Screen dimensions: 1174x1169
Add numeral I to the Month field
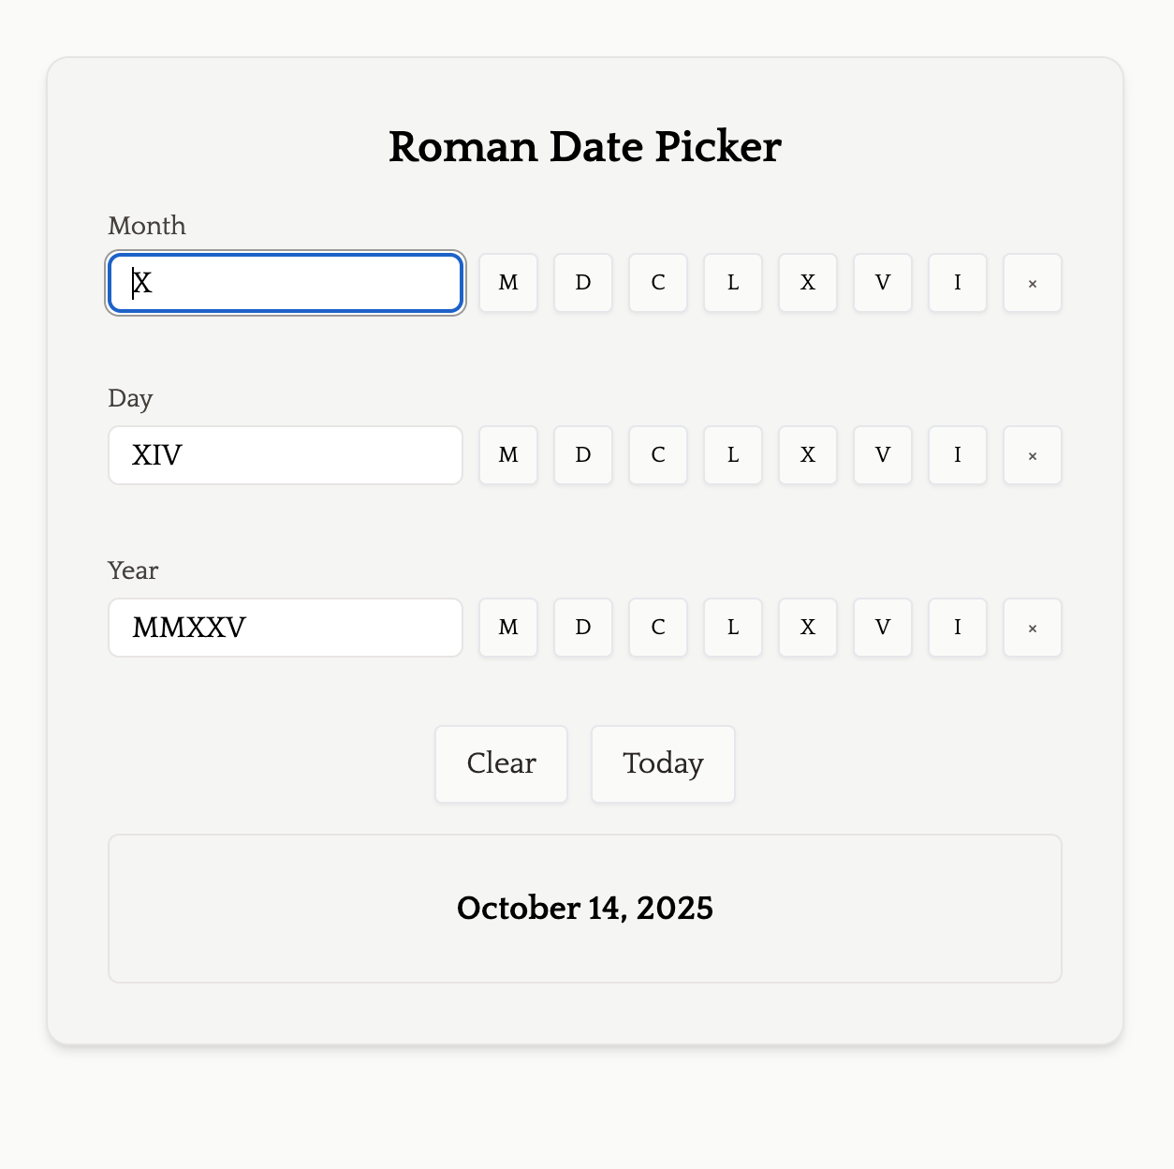[x=957, y=283]
